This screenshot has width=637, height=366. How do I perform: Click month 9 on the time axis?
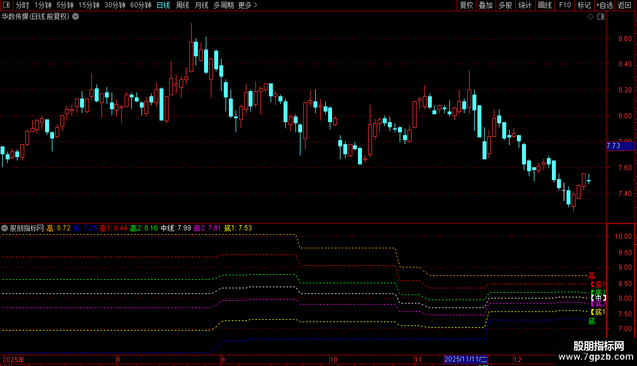click(x=223, y=359)
